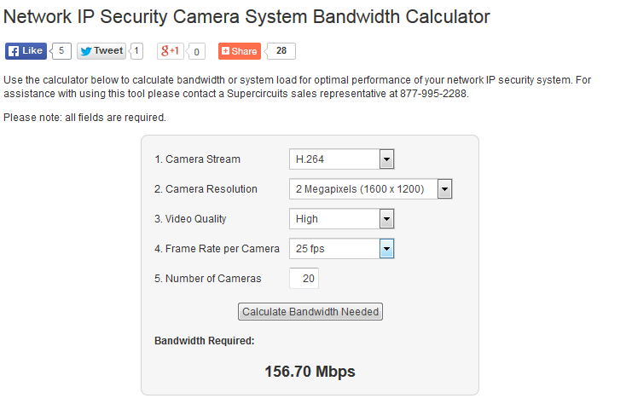Expand the Camera Resolution dropdown arrow
This screenshot has height=410, width=626.
click(444, 189)
